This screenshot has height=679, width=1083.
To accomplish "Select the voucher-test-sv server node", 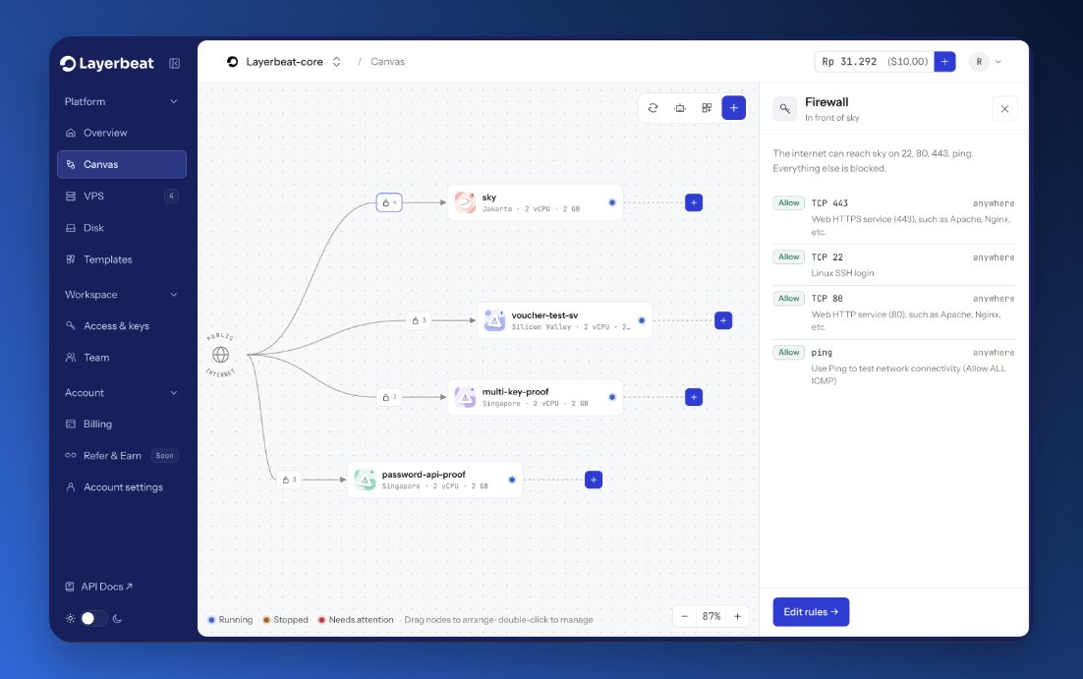I will (x=565, y=320).
